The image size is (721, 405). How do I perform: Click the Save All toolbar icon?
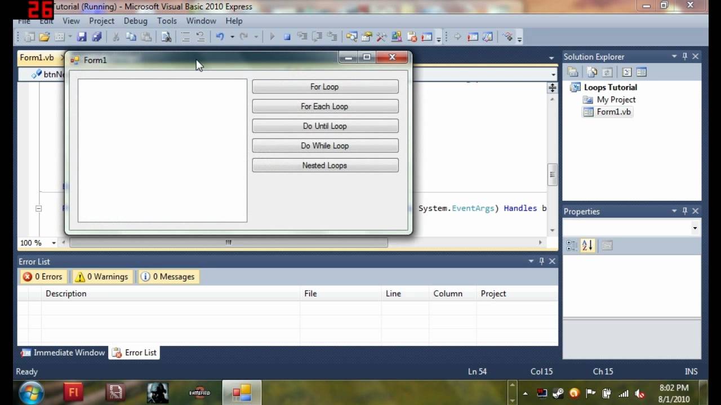click(x=97, y=37)
